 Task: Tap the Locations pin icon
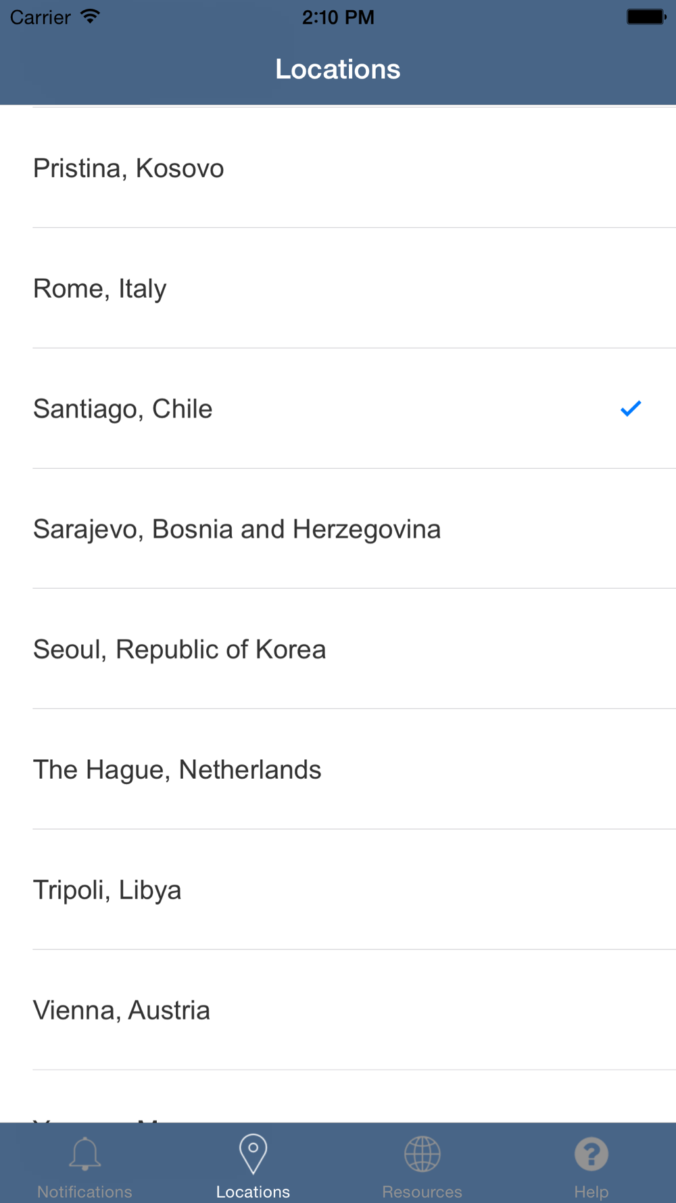(253, 1154)
